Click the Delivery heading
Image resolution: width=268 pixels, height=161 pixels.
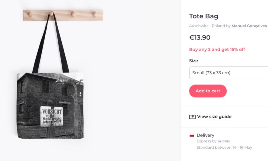point(205,135)
